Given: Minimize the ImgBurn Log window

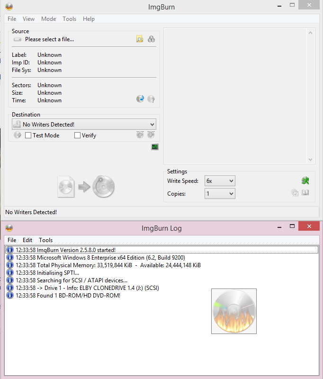Looking at the screenshot, I should pyautogui.click(x=279, y=227).
